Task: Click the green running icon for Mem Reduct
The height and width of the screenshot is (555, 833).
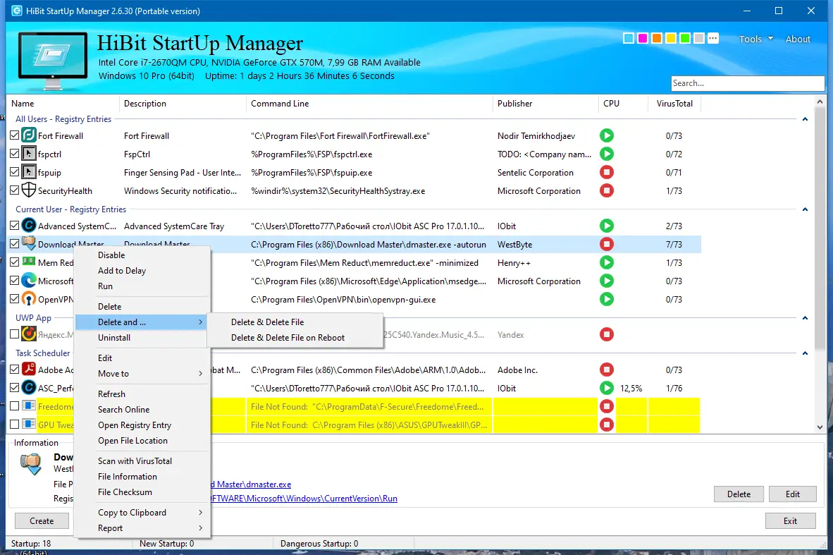Action: click(607, 262)
